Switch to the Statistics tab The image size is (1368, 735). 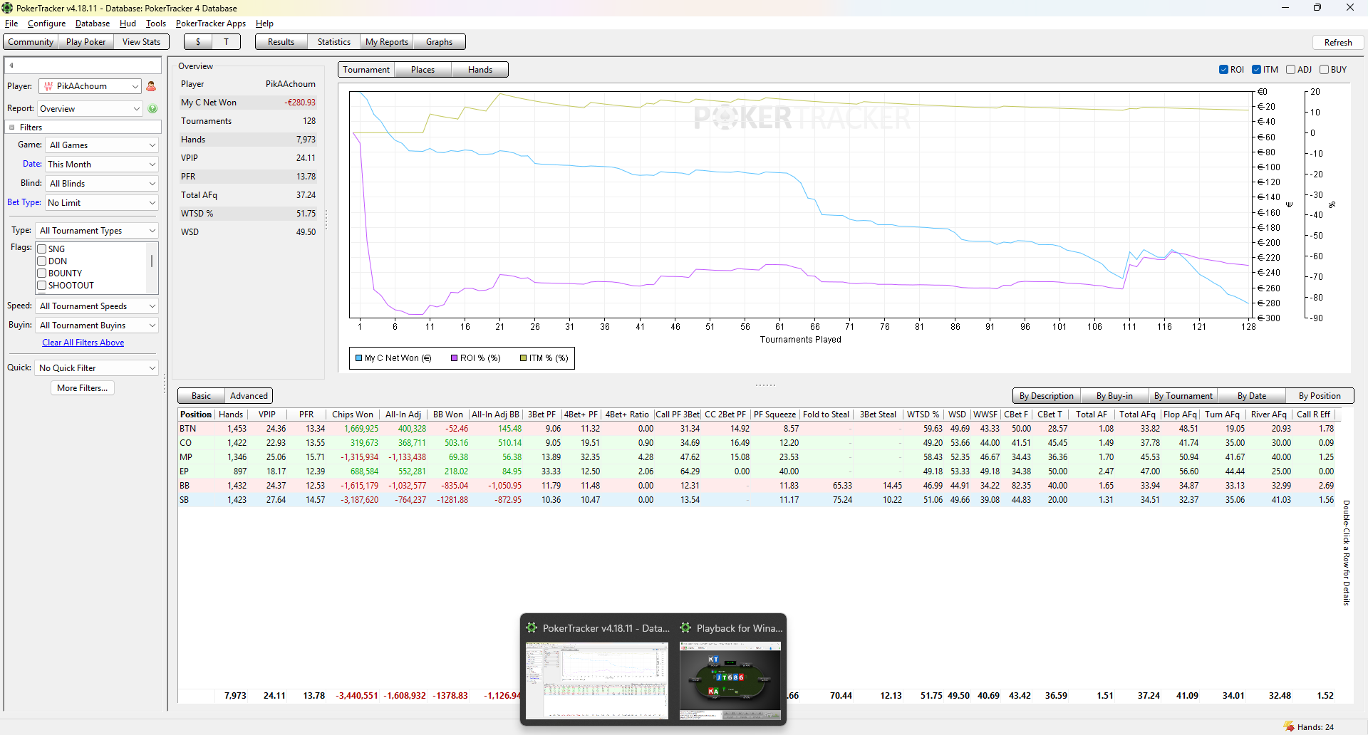[x=333, y=42]
